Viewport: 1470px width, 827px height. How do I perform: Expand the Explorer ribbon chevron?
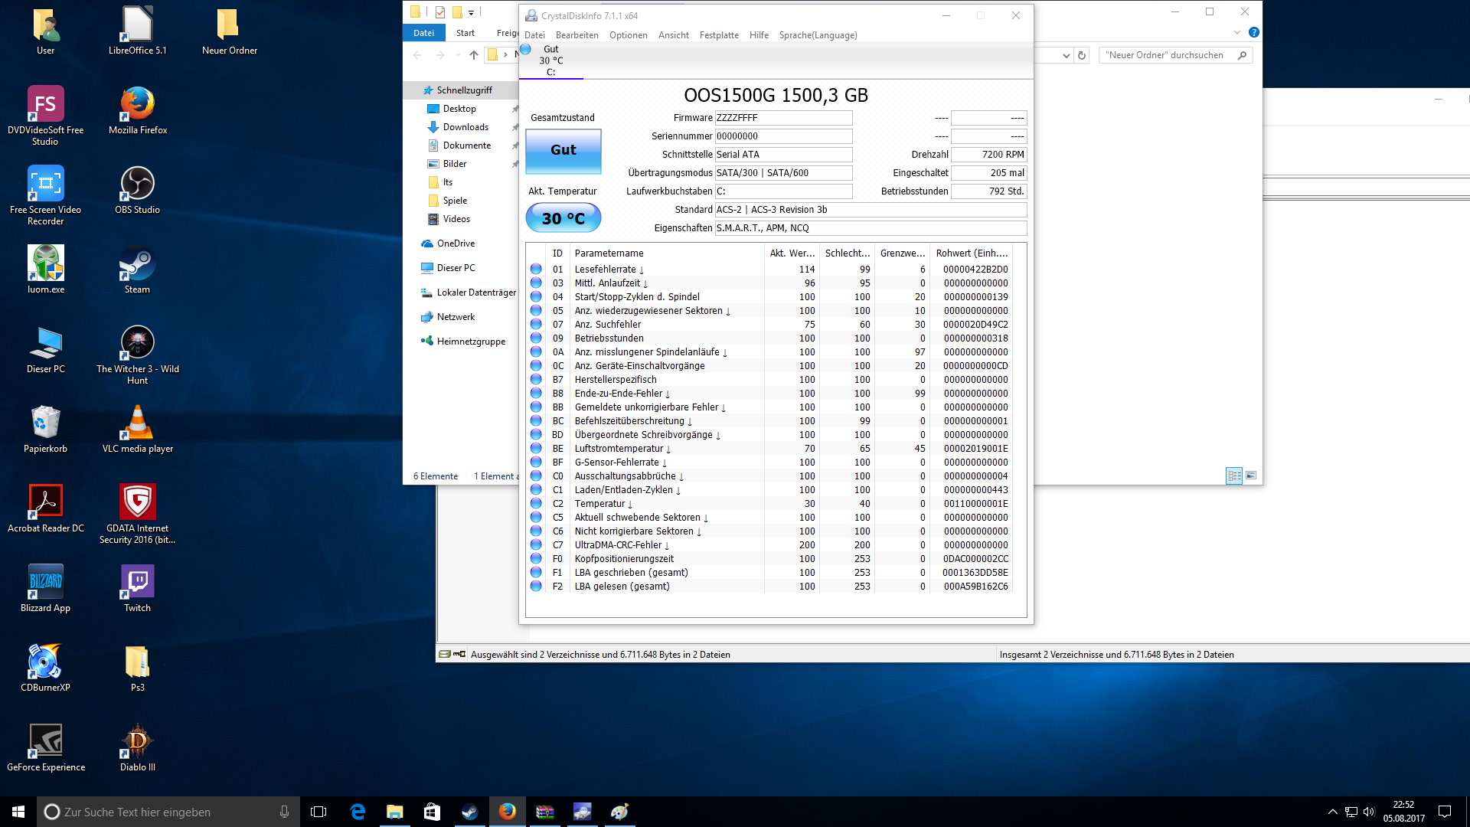pos(1236,32)
